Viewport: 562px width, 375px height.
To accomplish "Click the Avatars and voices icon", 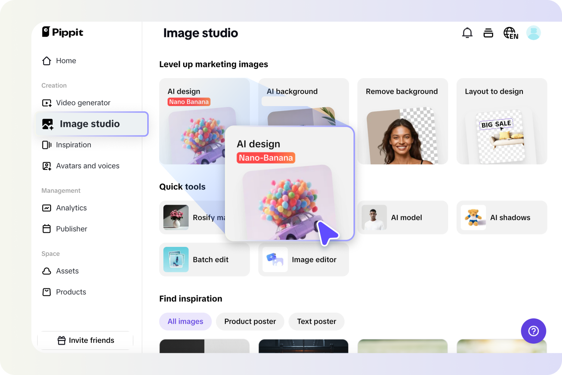I will click(46, 166).
